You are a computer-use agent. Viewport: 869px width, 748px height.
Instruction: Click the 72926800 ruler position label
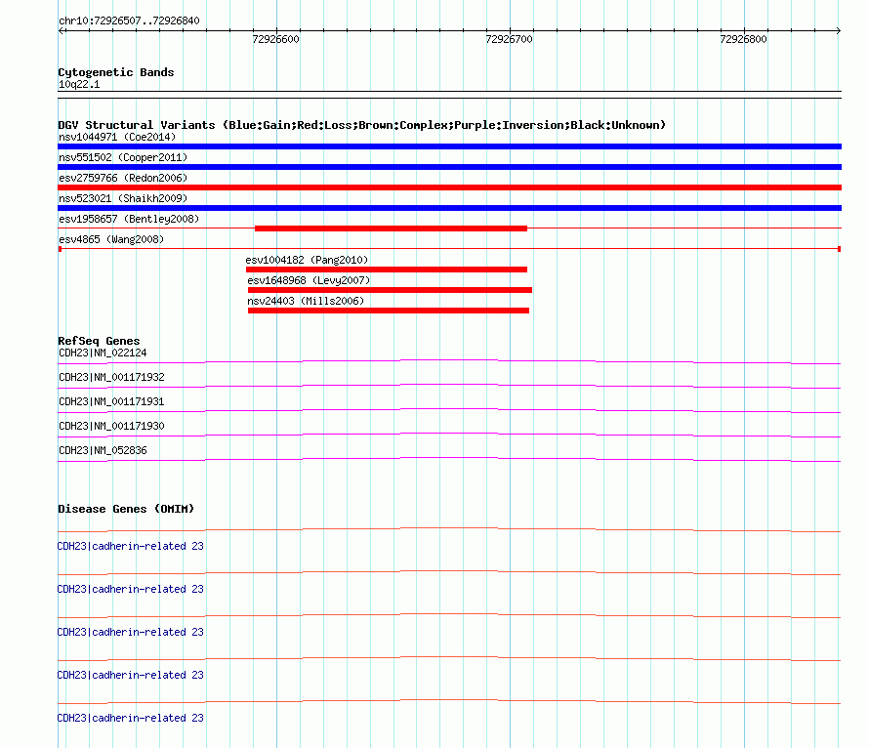point(743,39)
